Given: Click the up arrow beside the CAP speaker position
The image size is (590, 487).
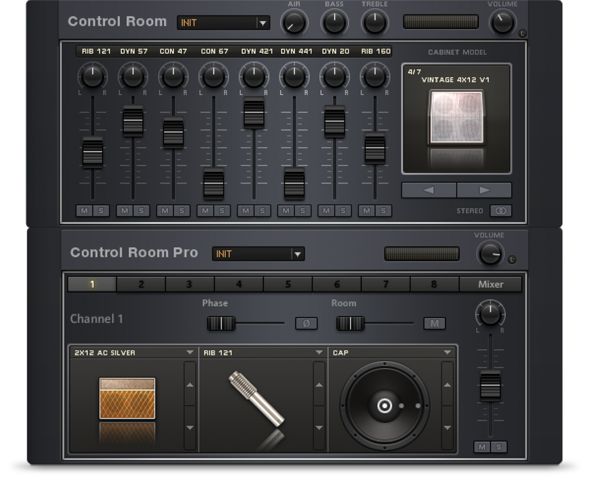Looking at the screenshot, I should point(447,384).
